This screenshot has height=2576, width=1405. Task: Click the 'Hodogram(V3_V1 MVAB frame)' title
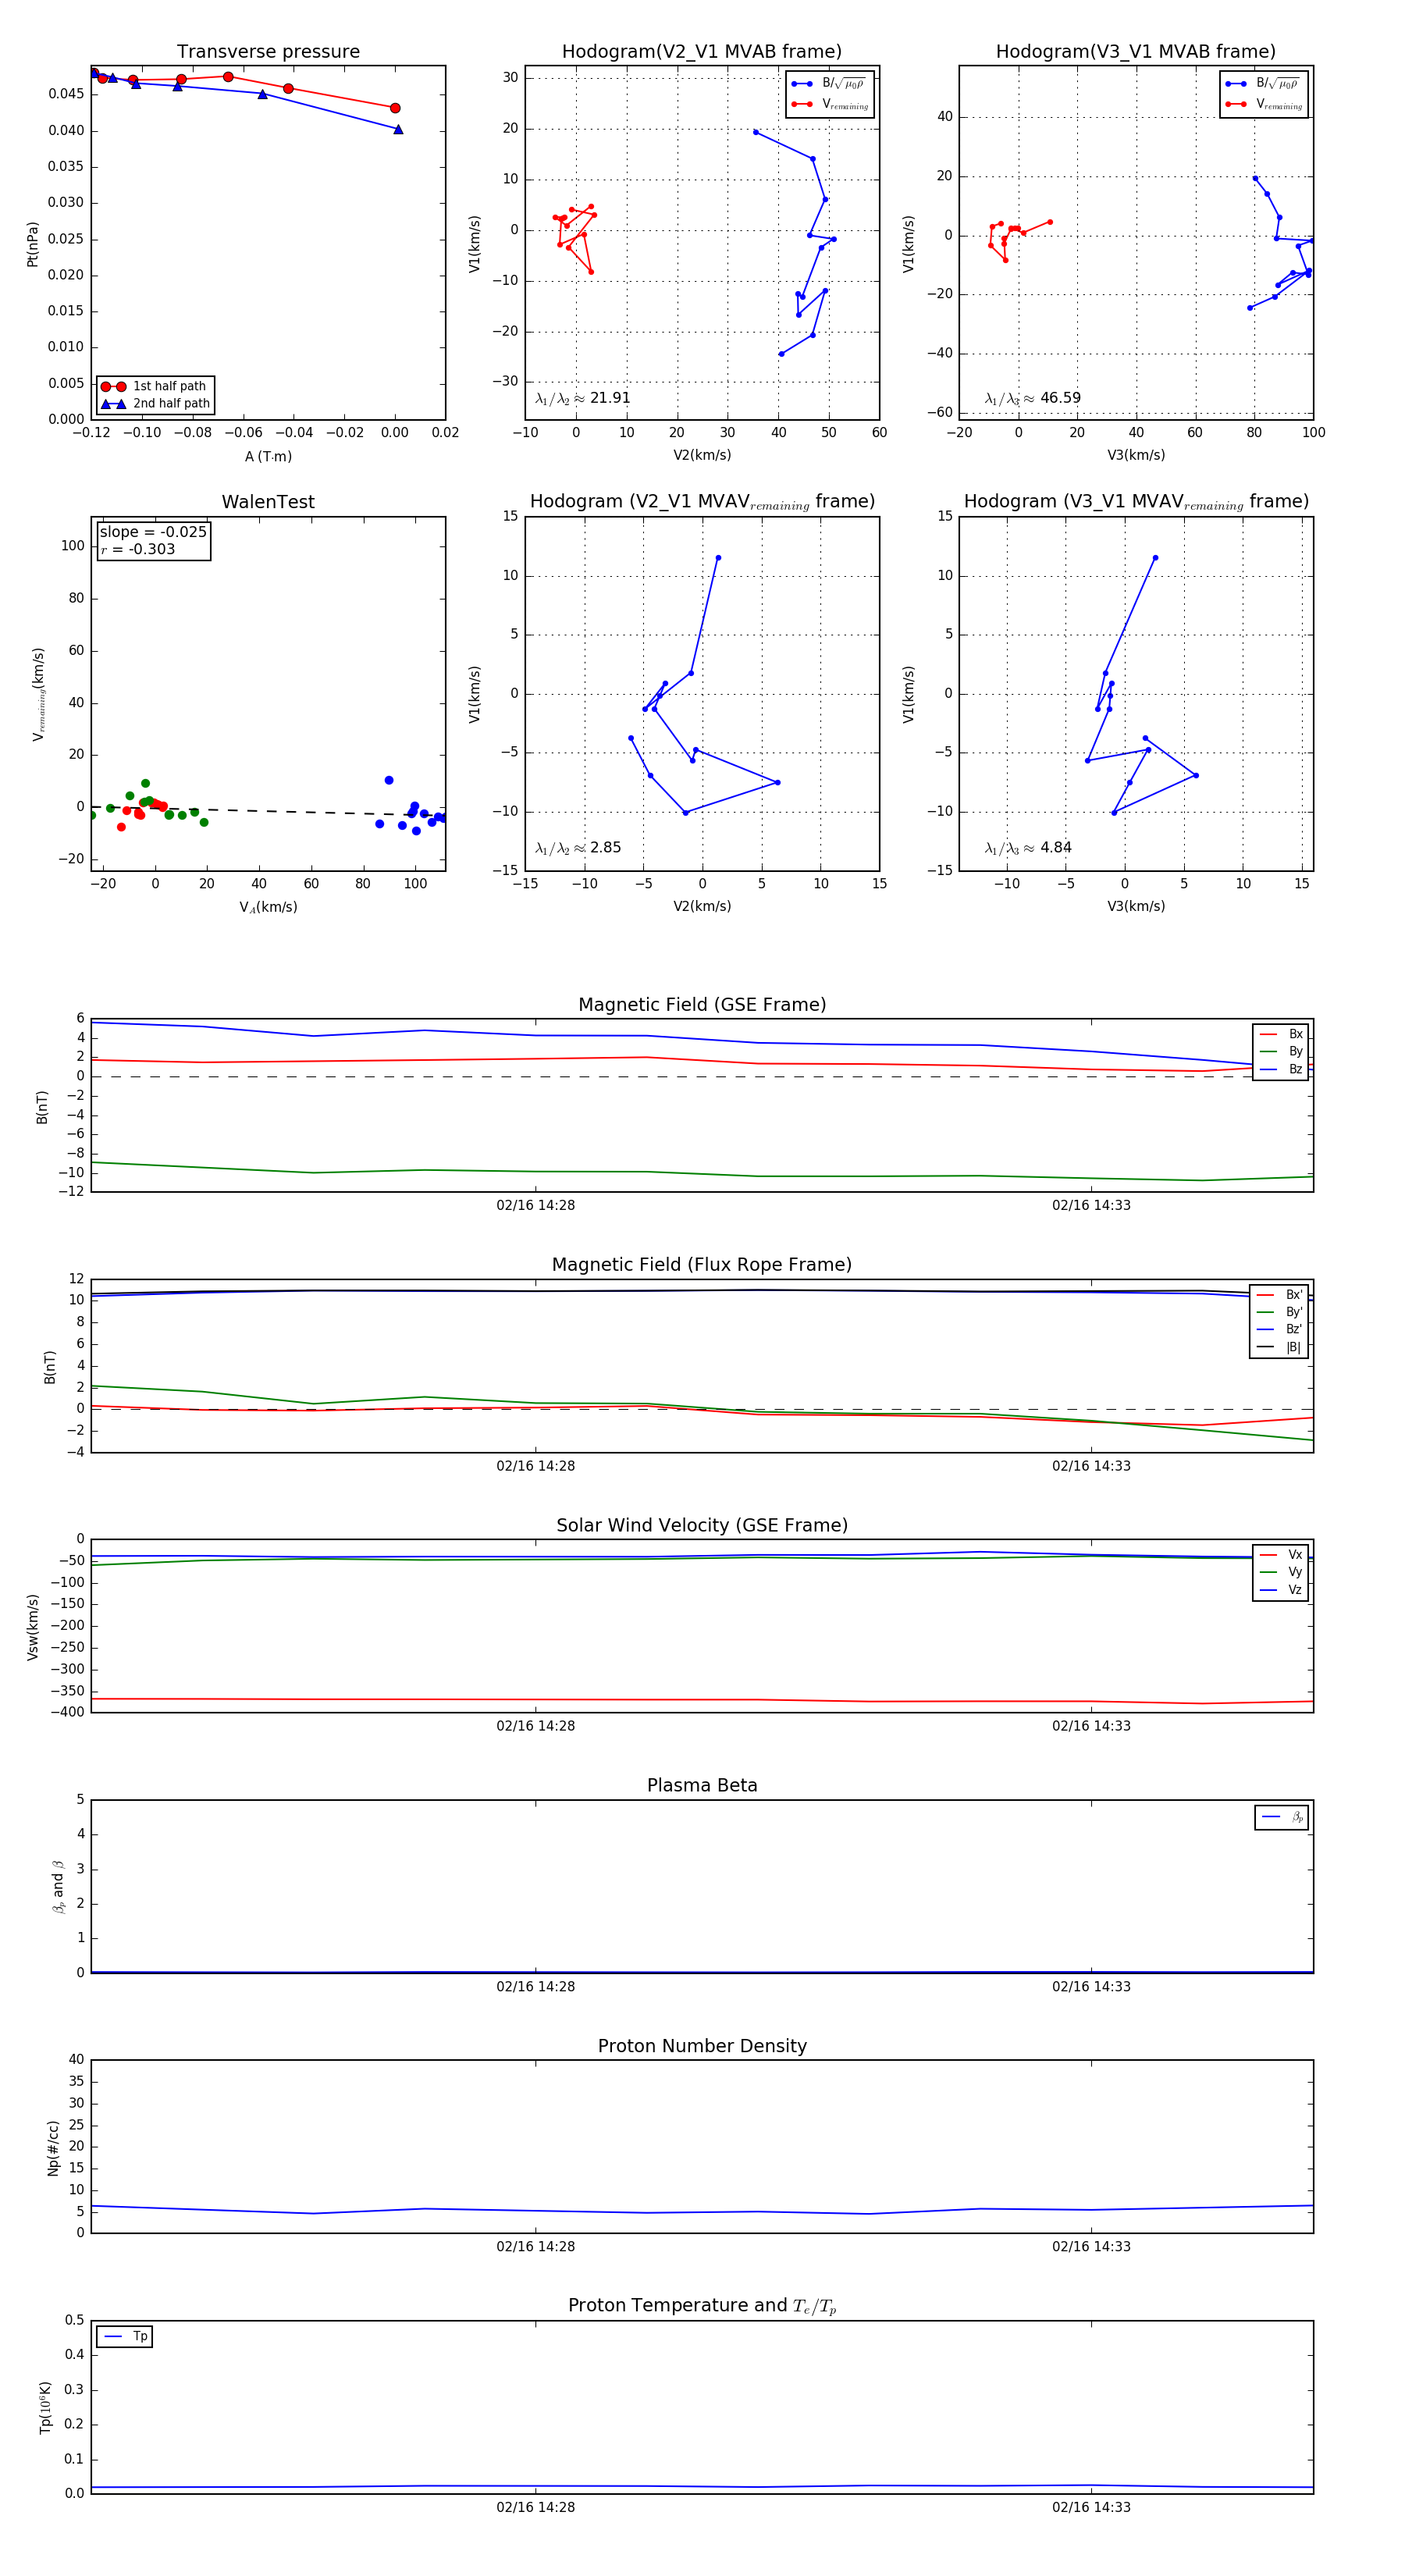click(1136, 52)
